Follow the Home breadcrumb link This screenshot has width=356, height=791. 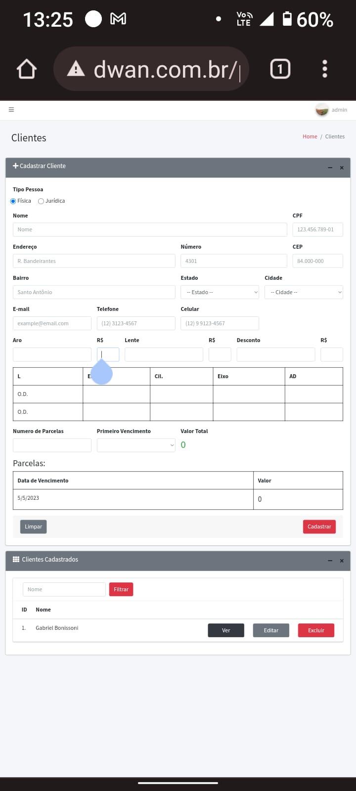[310, 136]
